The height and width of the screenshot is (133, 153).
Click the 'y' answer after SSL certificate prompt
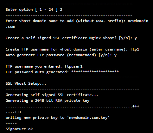tap(136, 38)
